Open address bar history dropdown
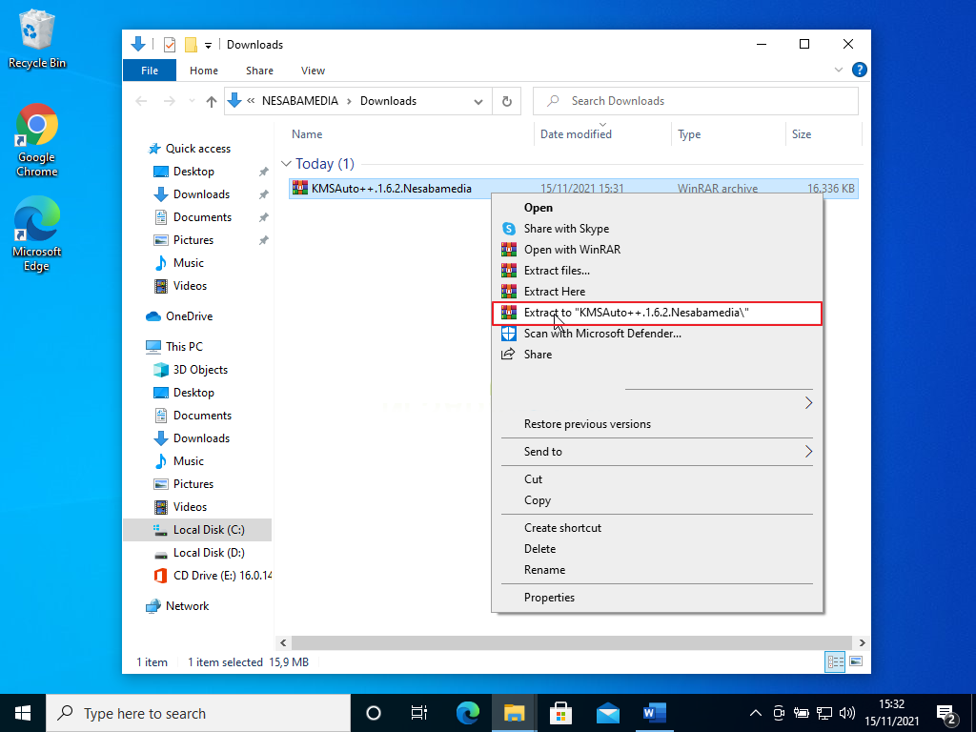The width and height of the screenshot is (976, 732). (x=478, y=101)
